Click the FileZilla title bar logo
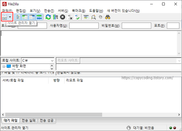The width and height of the screenshot is (182, 131). coord(5,4)
